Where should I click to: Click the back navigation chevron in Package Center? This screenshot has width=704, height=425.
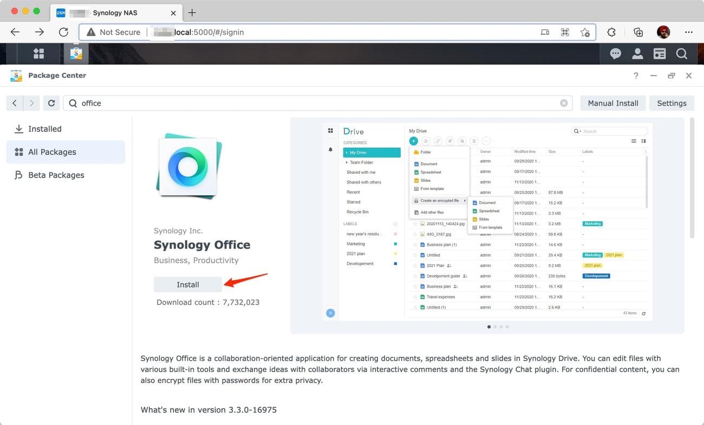14,103
